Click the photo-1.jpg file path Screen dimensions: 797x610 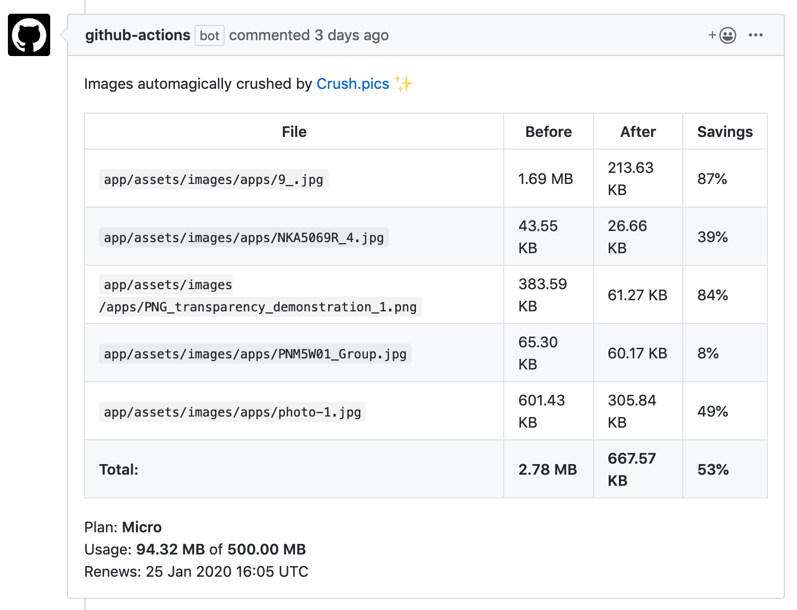(x=233, y=412)
